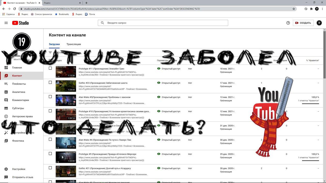Viewport: 326px width, 183px height.
Task: Open video title Gothic #23 Забагованная шахта
Action: tap(103, 83)
